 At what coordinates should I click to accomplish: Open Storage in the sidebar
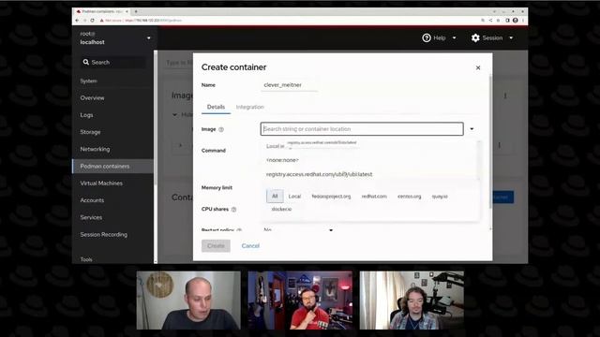90,132
